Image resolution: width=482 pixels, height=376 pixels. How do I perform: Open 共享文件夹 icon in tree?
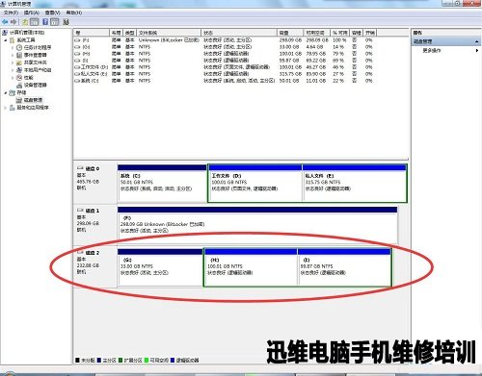pos(19,63)
